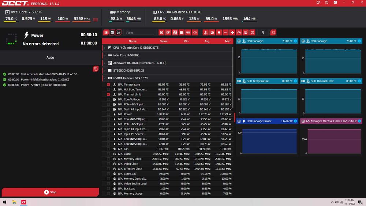Open info on CPU Package 73.00 °C graph

(x=295, y=41)
